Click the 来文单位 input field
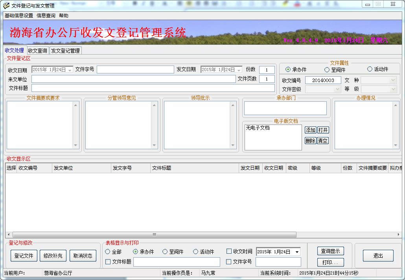Viewport: 405px width, 280px height. (x=133, y=79)
